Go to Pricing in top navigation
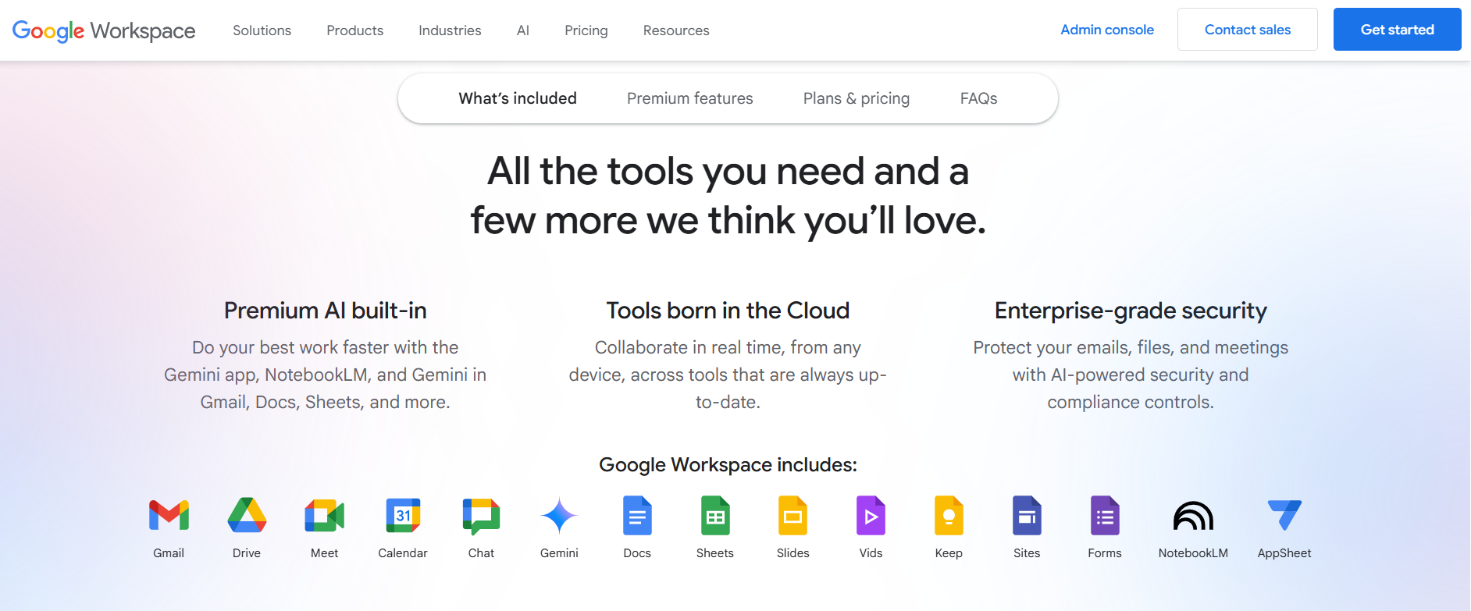1471x611 pixels. pyautogui.click(x=586, y=30)
